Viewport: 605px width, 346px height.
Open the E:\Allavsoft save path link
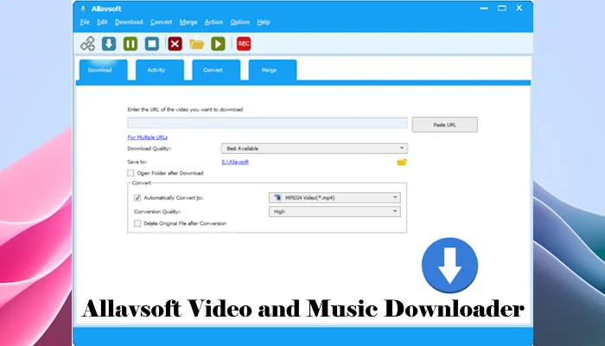click(235, 162)
